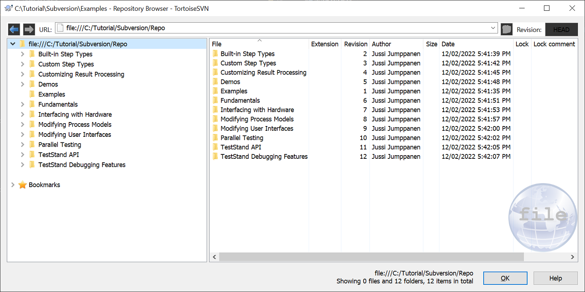Click the folder icon of TestStand API in the file list

pyautogui.click(x=215, y=147)
